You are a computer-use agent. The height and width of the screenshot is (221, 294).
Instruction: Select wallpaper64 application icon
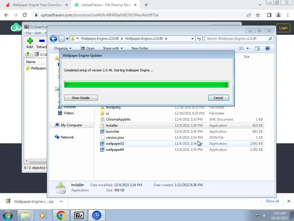102,150
